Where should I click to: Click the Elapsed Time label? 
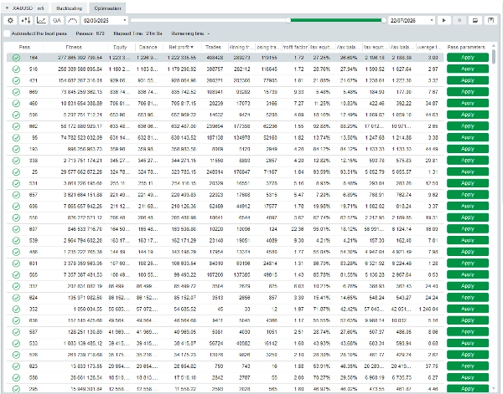pos(137,33)
